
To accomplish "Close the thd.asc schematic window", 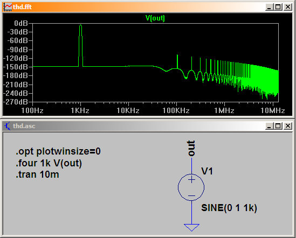I will click(x=288, y=126).
